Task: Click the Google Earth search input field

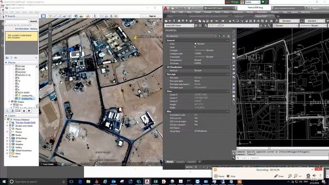Action: coord(16,21)
